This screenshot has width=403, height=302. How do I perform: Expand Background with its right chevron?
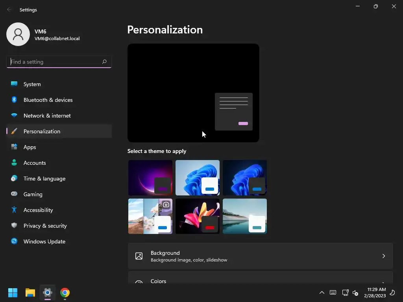tap(383, 256)
